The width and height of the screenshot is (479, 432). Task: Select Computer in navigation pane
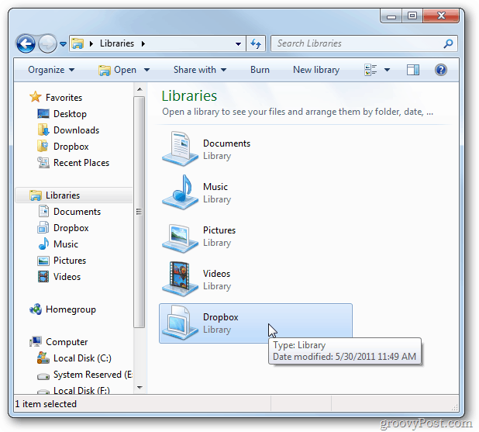(x=67, y=342)
